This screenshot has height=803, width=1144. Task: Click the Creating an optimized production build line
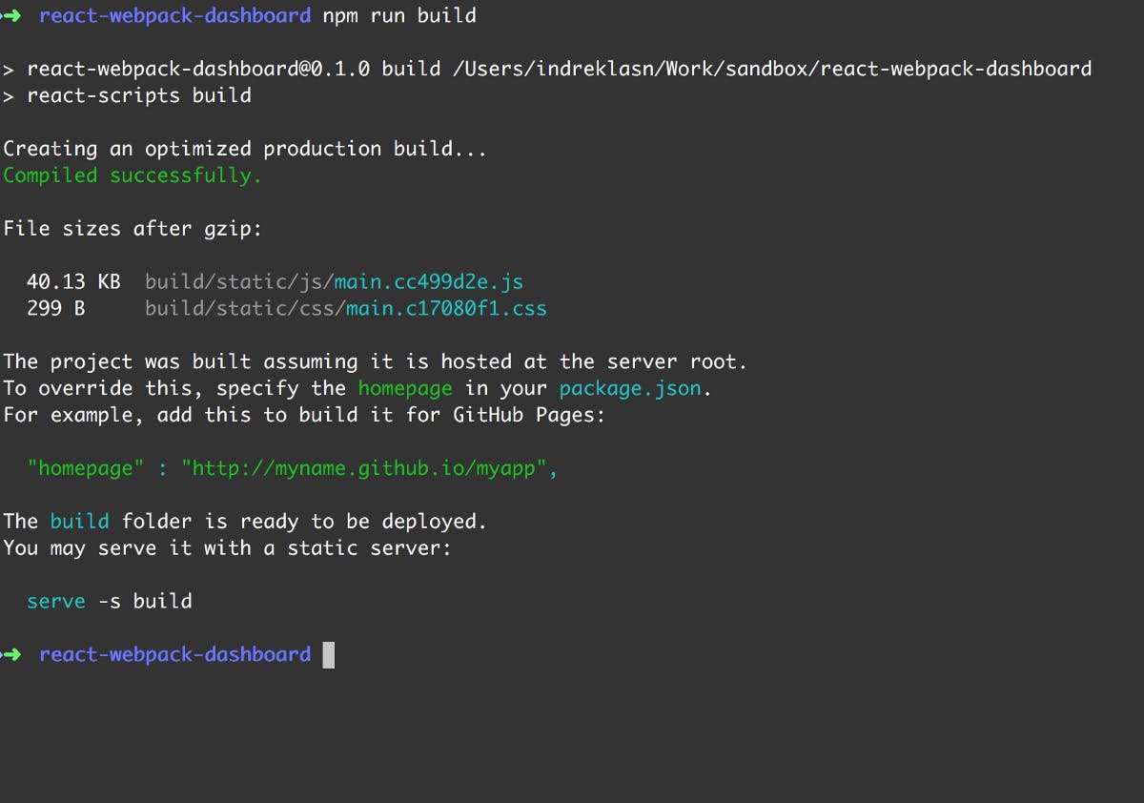pyautogui.click(x=244, y=150)
